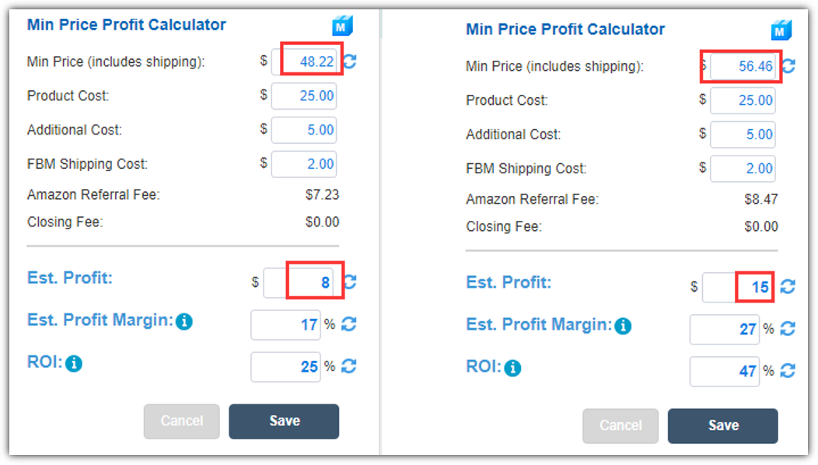Click refresh icon beside 56.46 Min Price
818x465 pixels.
[788, 66]
